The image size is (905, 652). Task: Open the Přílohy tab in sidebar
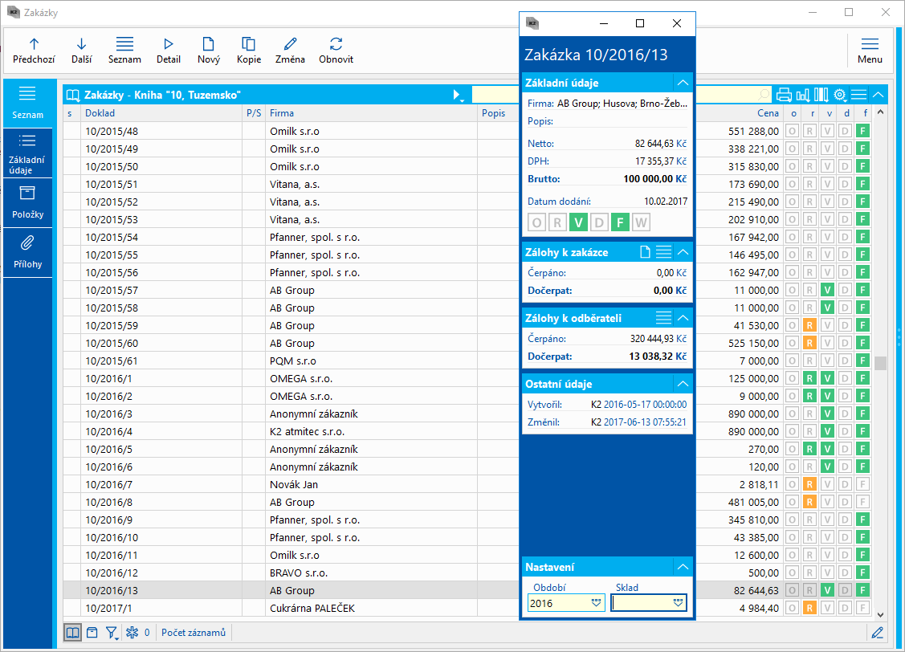27,251
